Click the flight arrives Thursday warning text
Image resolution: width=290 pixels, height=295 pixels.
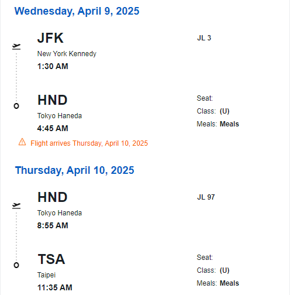pyautogui.click(x=89, y=143)
